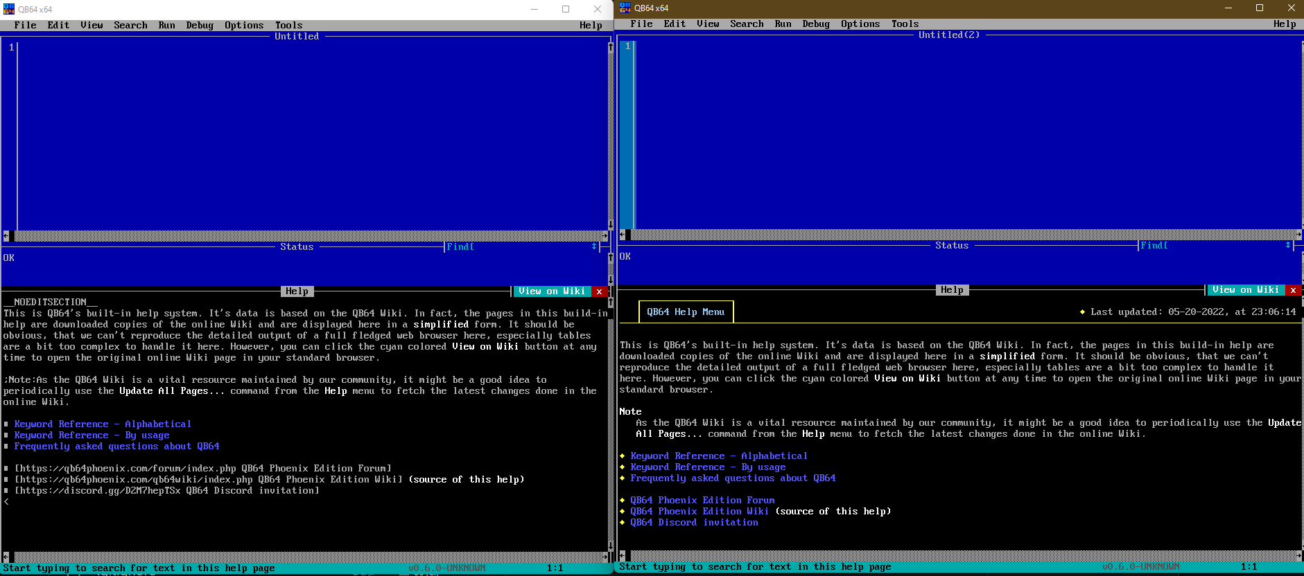Open the File menu in left window
The width and height of the screenshot is (1304, 576).
pyautogui.click(x=26, y=26)
